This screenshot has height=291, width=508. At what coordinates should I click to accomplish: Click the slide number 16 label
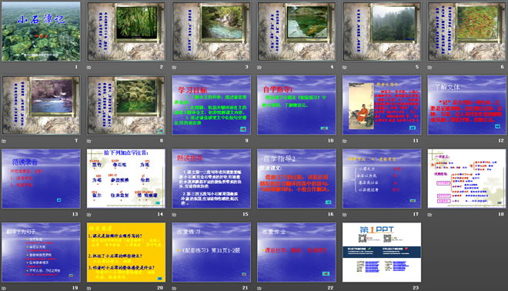point(330,214)
